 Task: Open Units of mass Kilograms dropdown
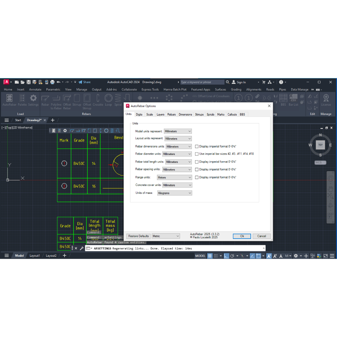pos(174,193)
